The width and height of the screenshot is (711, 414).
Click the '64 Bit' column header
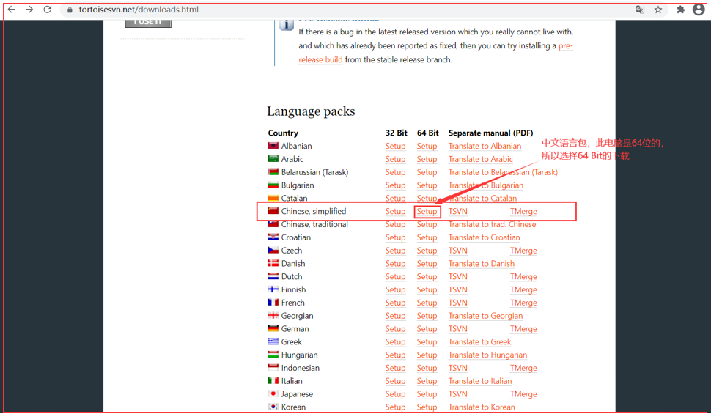pyautogui.click(x=427, y=133)
